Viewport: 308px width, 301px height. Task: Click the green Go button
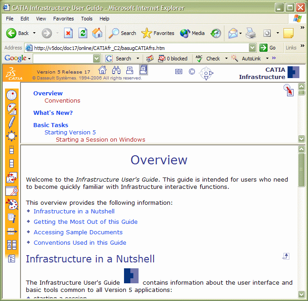coord(268,48)
